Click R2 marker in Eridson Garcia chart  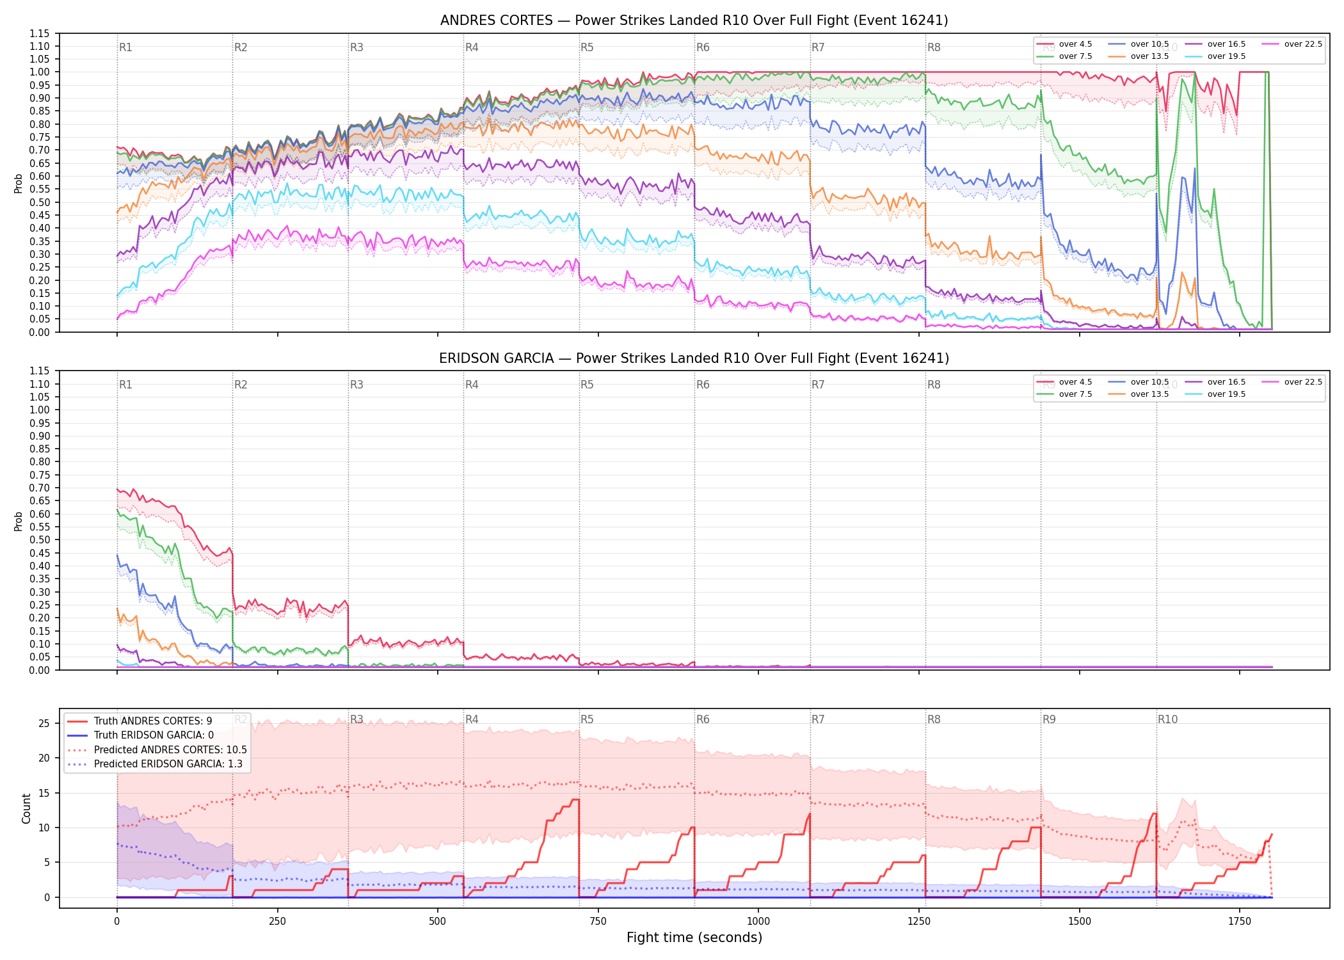(x=241, y=385)
